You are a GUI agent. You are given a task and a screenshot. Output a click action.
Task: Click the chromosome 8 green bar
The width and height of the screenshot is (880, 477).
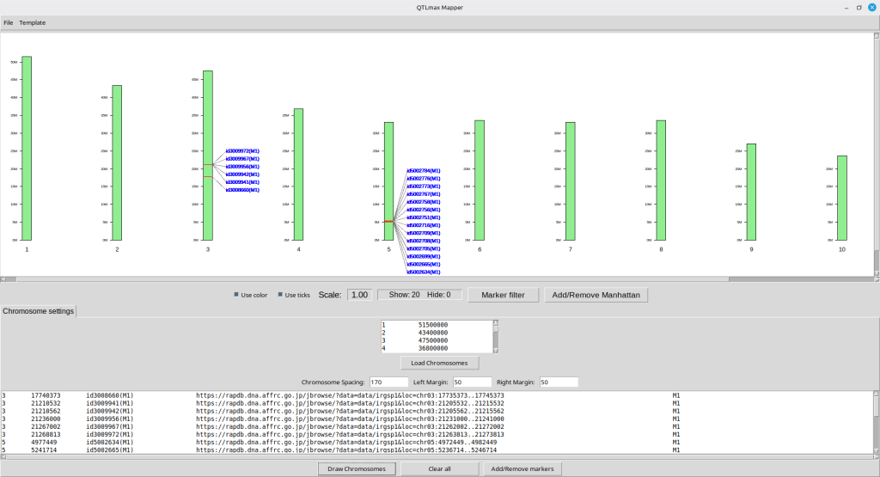(x=661, y=180)
